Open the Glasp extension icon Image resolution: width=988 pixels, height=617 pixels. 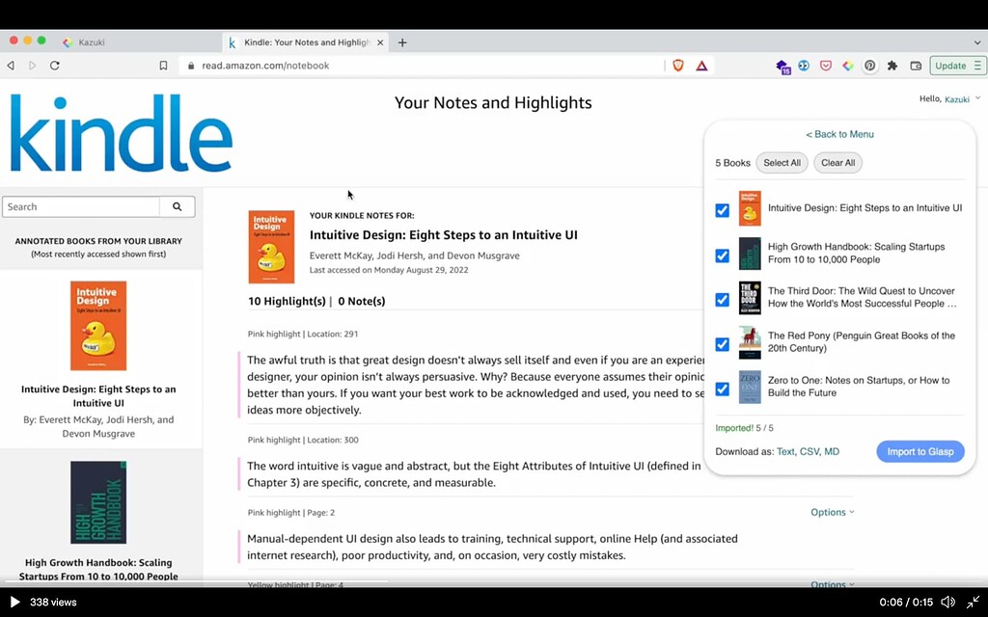point(848,65)
